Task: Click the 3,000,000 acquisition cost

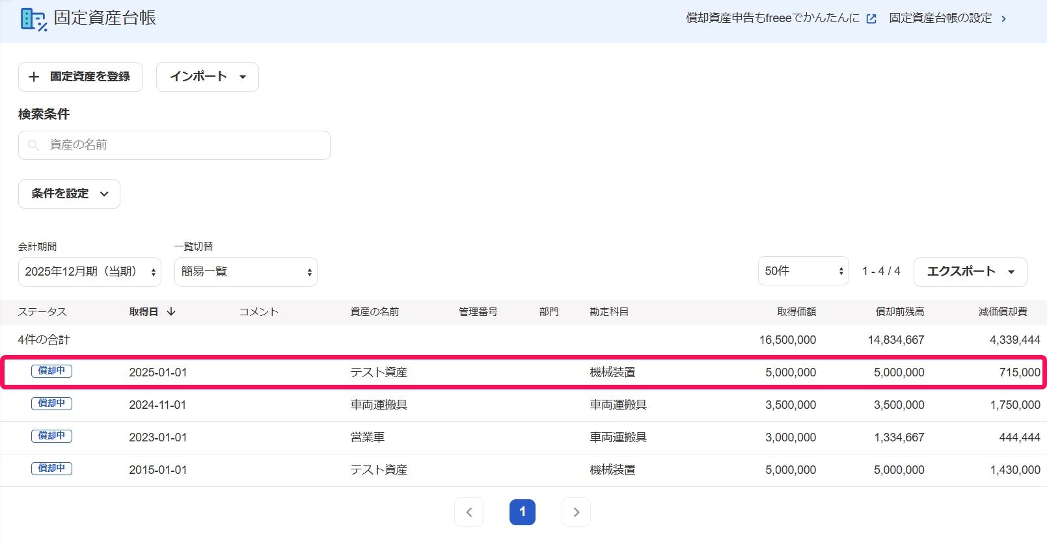Action: coord(791,437)
